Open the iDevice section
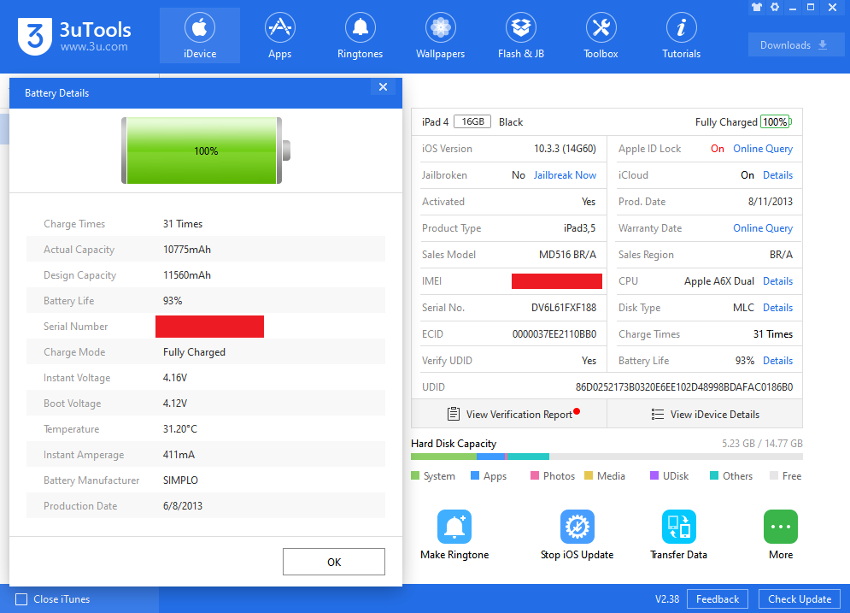 (200, 36)
